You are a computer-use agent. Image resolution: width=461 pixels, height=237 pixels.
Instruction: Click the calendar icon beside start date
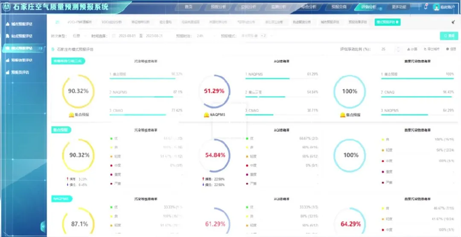[114, 36]
